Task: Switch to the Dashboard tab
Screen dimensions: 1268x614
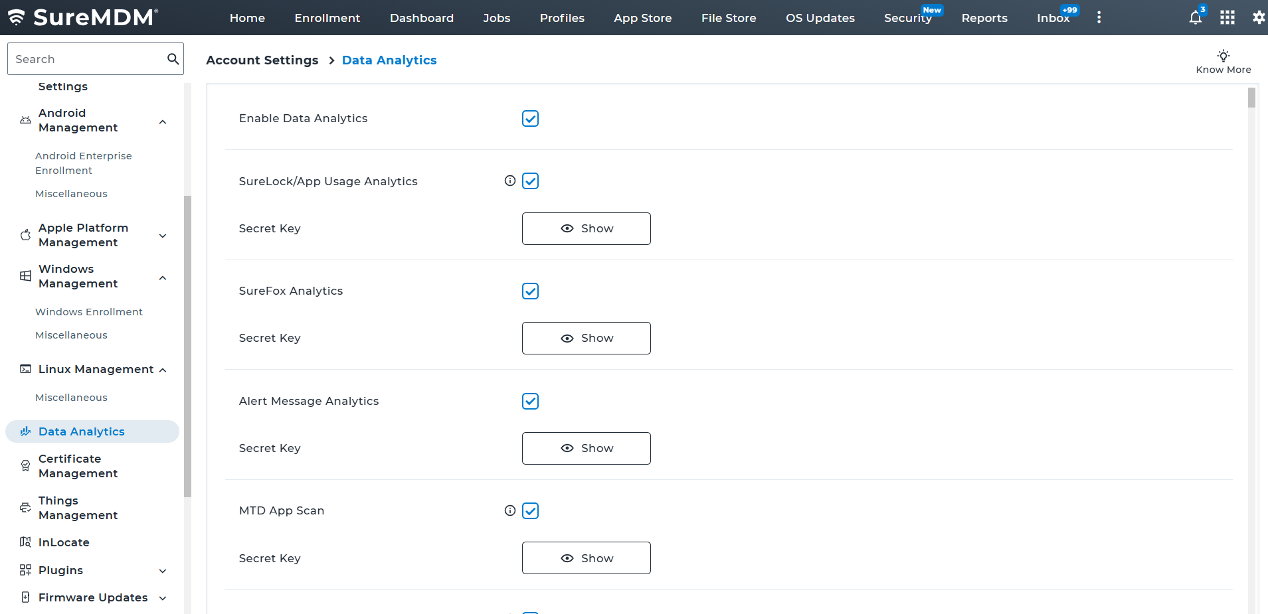Action: (x=422, y=18)
